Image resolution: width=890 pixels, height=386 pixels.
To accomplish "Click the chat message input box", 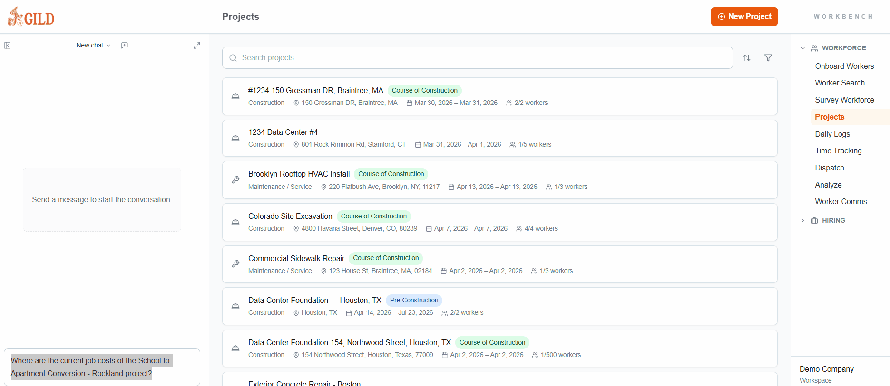I will [x=102, y=367].
